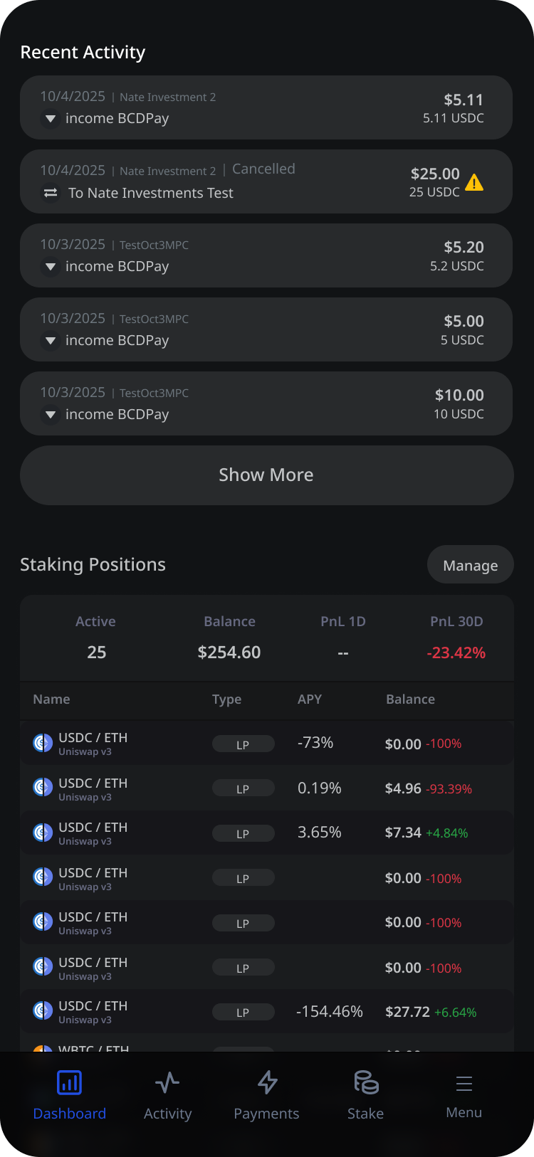Click the yellow warning icon on cancelled transfer
This screenshot has width=534, height=1157.
474,183
